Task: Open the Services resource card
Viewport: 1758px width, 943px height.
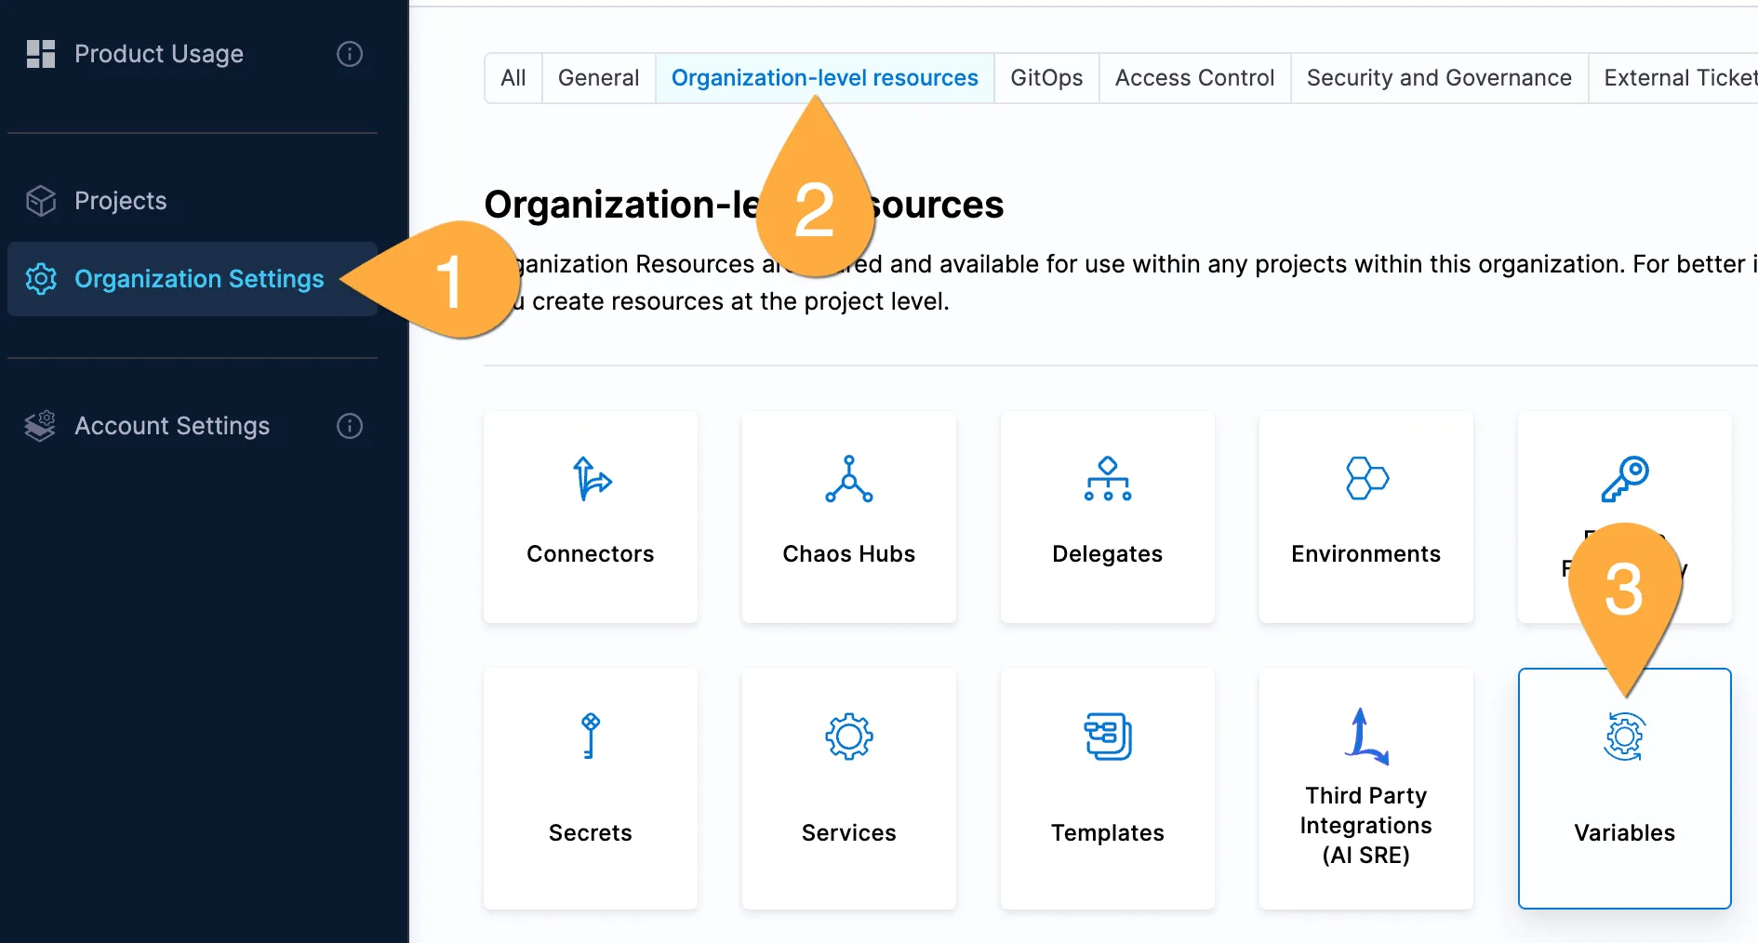Action: point(848,789)
